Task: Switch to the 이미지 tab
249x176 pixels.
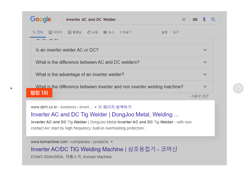Action: (x=55, y=32)
